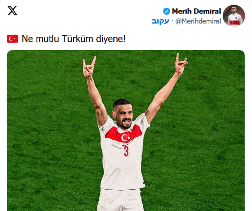
Task: Click the red shoulder stripe on the jersey
Action: coord(123,133)
